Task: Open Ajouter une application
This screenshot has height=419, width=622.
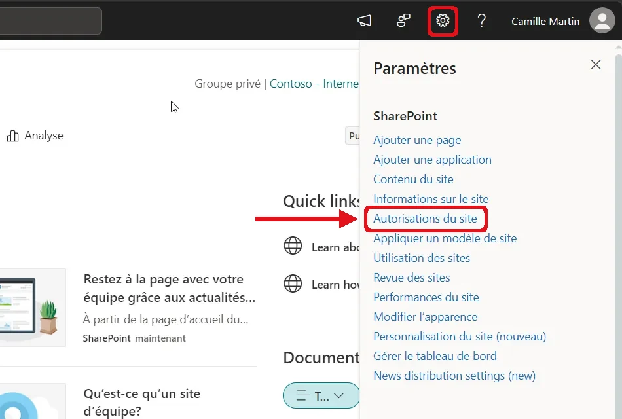Action: [432, 160]
